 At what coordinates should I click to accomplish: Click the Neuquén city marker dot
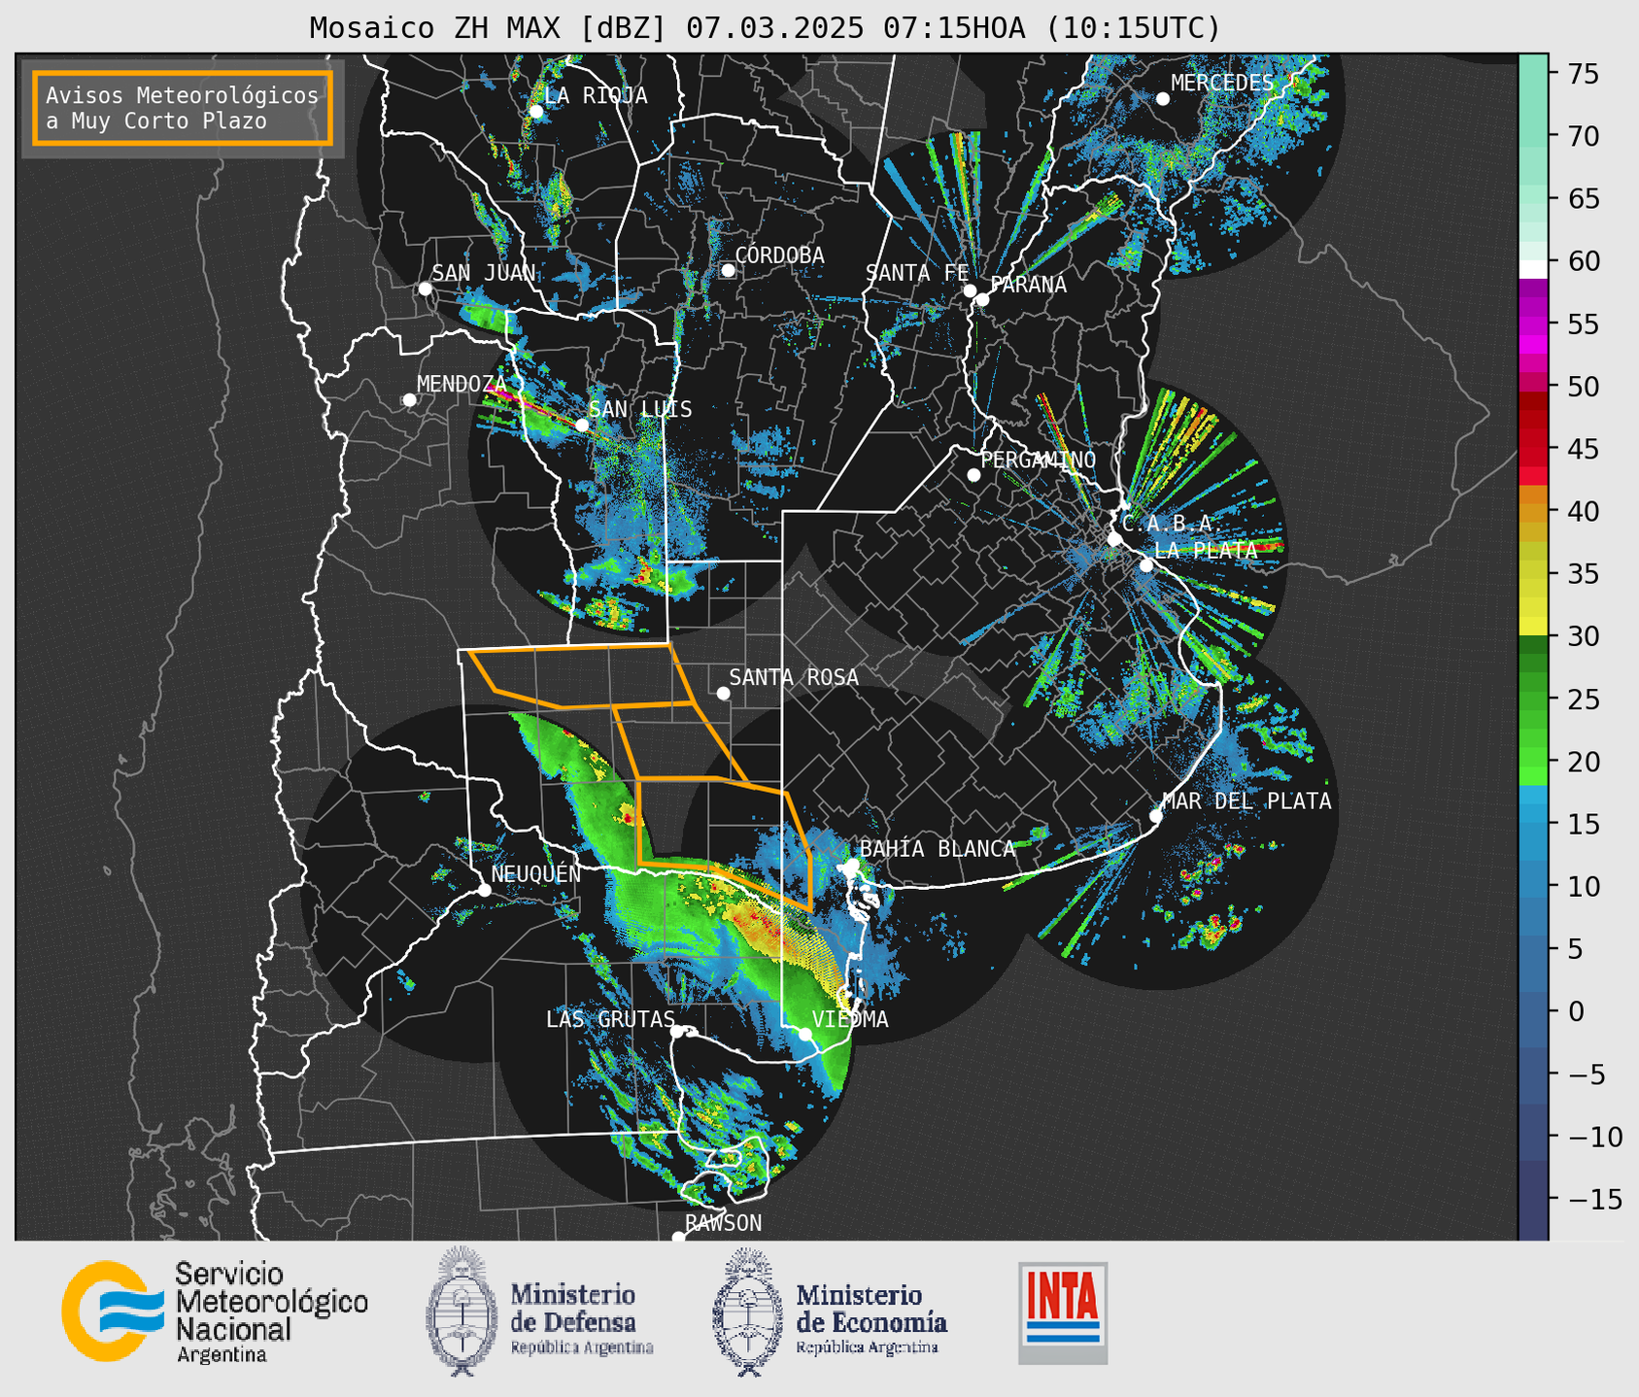click(x=484, y=890)
